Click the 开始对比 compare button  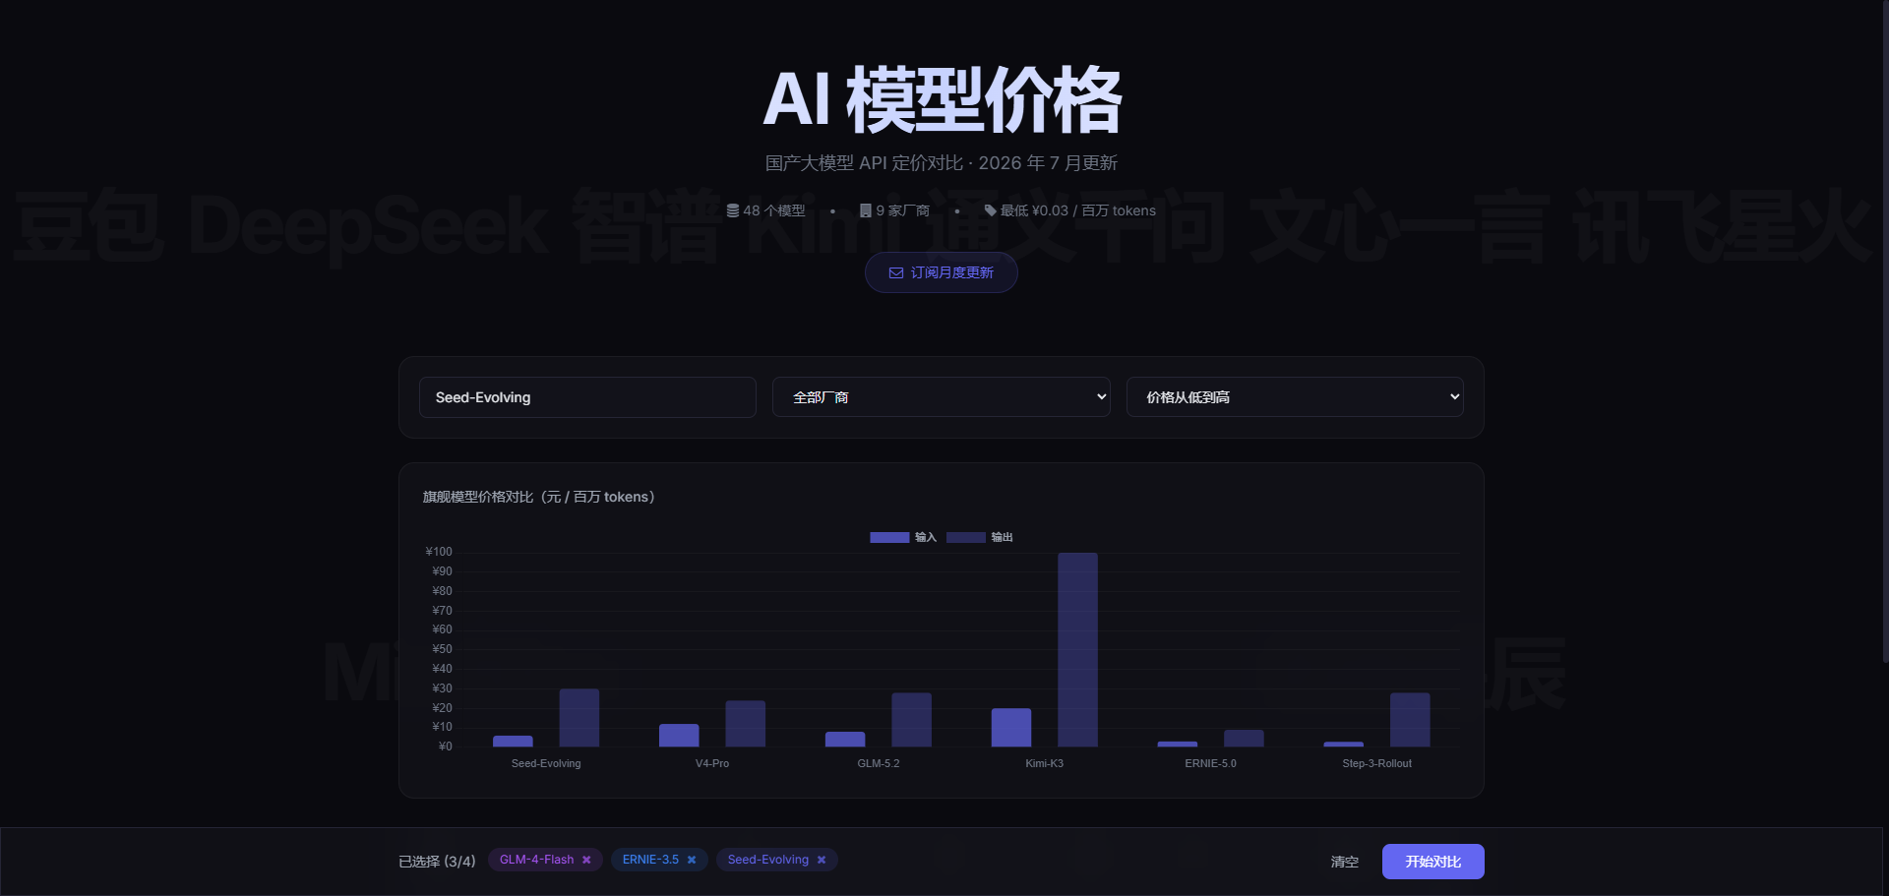(x=1432, y=862)
